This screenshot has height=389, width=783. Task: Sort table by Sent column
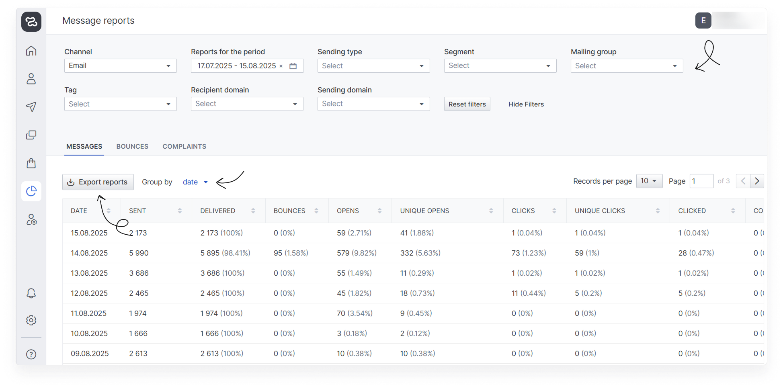coord(180,211)
